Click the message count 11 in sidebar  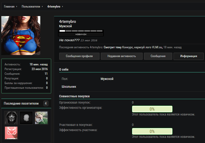46,74
